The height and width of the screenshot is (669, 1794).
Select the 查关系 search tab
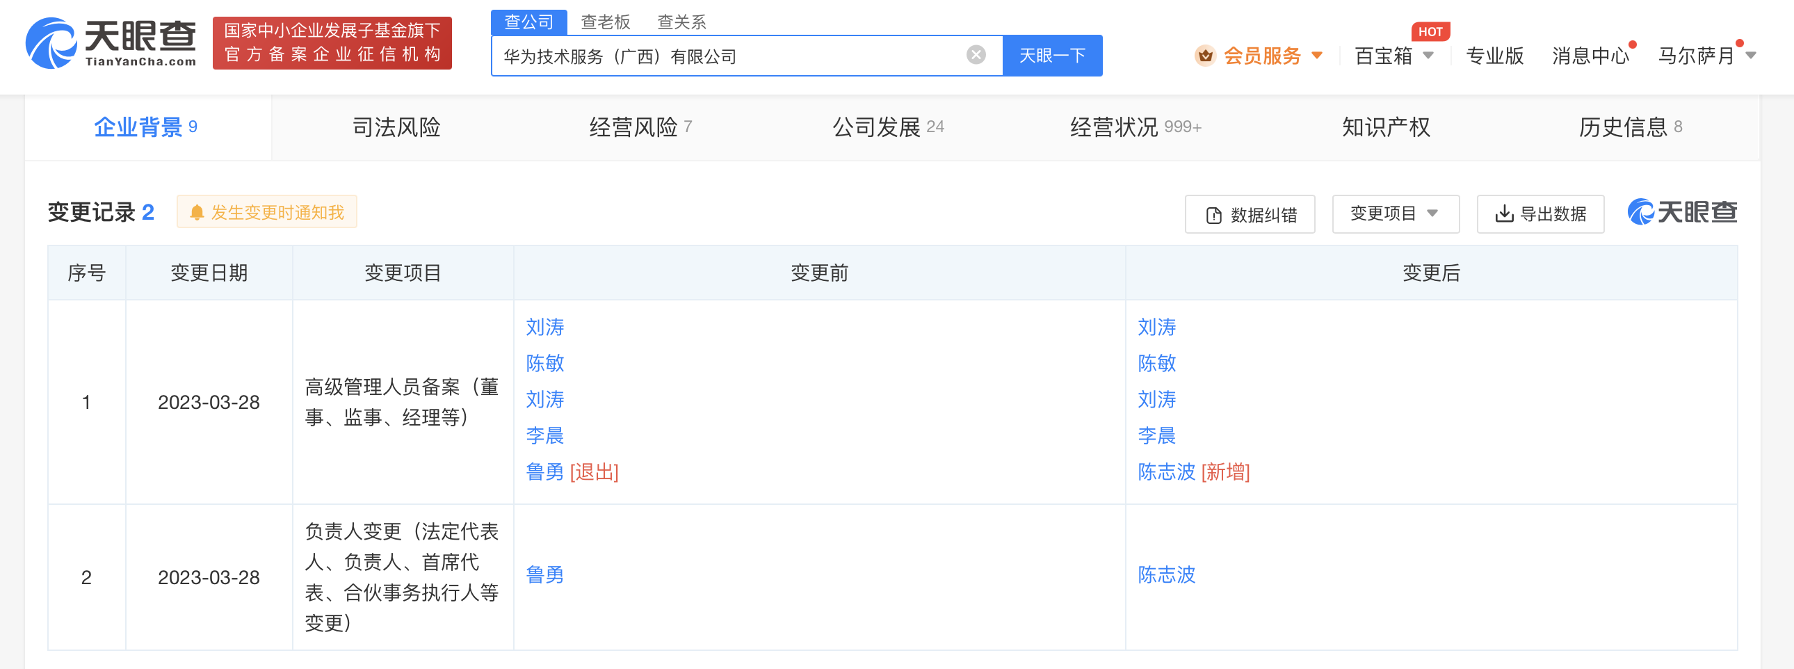(x=681, y=22)
